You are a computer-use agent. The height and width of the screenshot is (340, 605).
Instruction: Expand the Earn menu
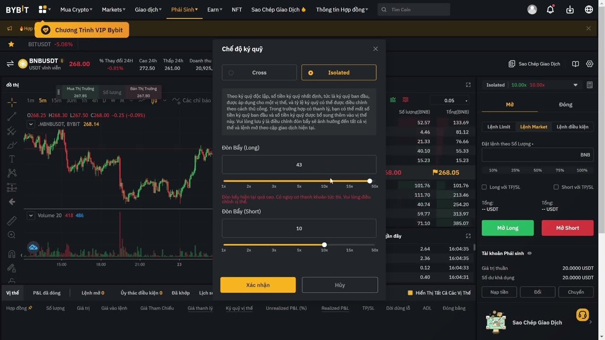(x=215, y=9)
